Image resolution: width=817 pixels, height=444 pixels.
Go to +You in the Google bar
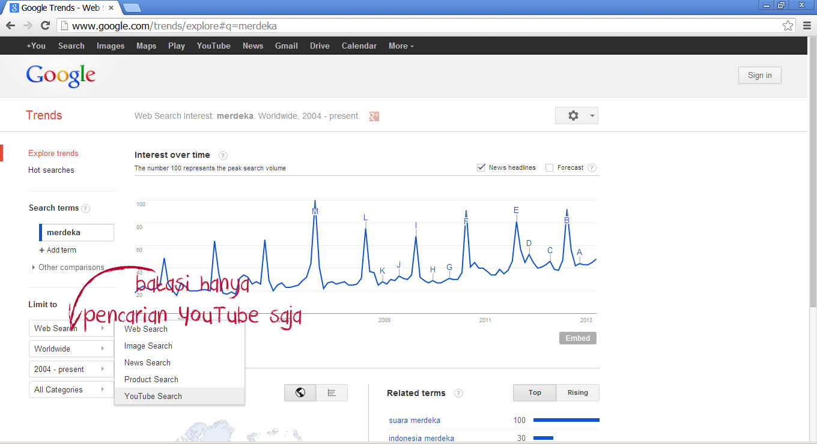(36, 46)
